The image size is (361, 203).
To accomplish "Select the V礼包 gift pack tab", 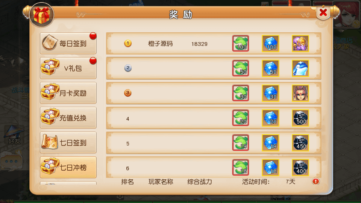I will 68,68.
